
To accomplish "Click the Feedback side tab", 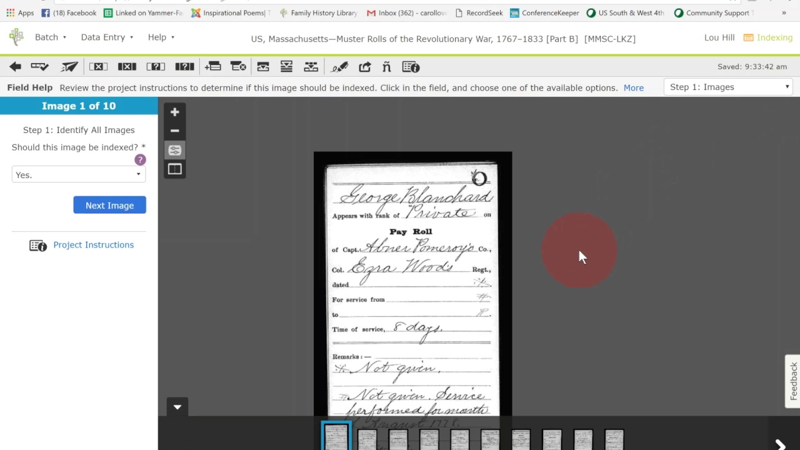I will [793, 381].
